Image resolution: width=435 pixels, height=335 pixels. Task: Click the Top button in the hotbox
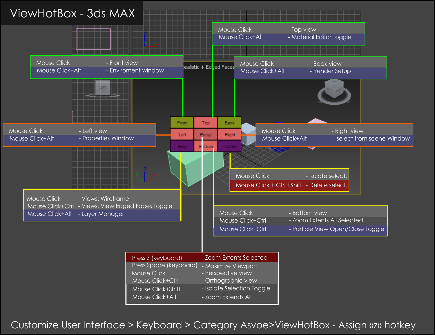click(x=206, y=123)
